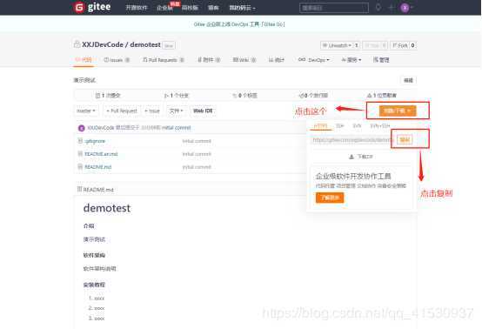Open the Web IDE button

click(x=203, y=111)
